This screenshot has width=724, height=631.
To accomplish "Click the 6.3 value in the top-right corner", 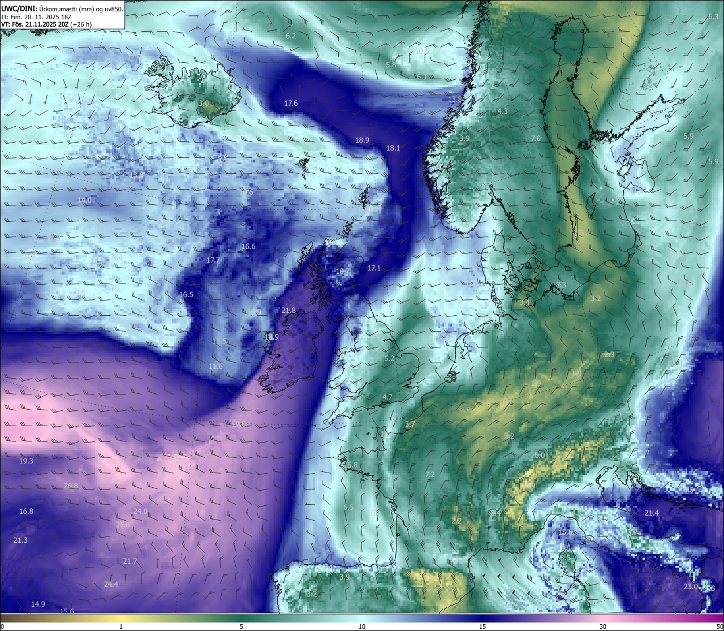I will coord(713,17).
